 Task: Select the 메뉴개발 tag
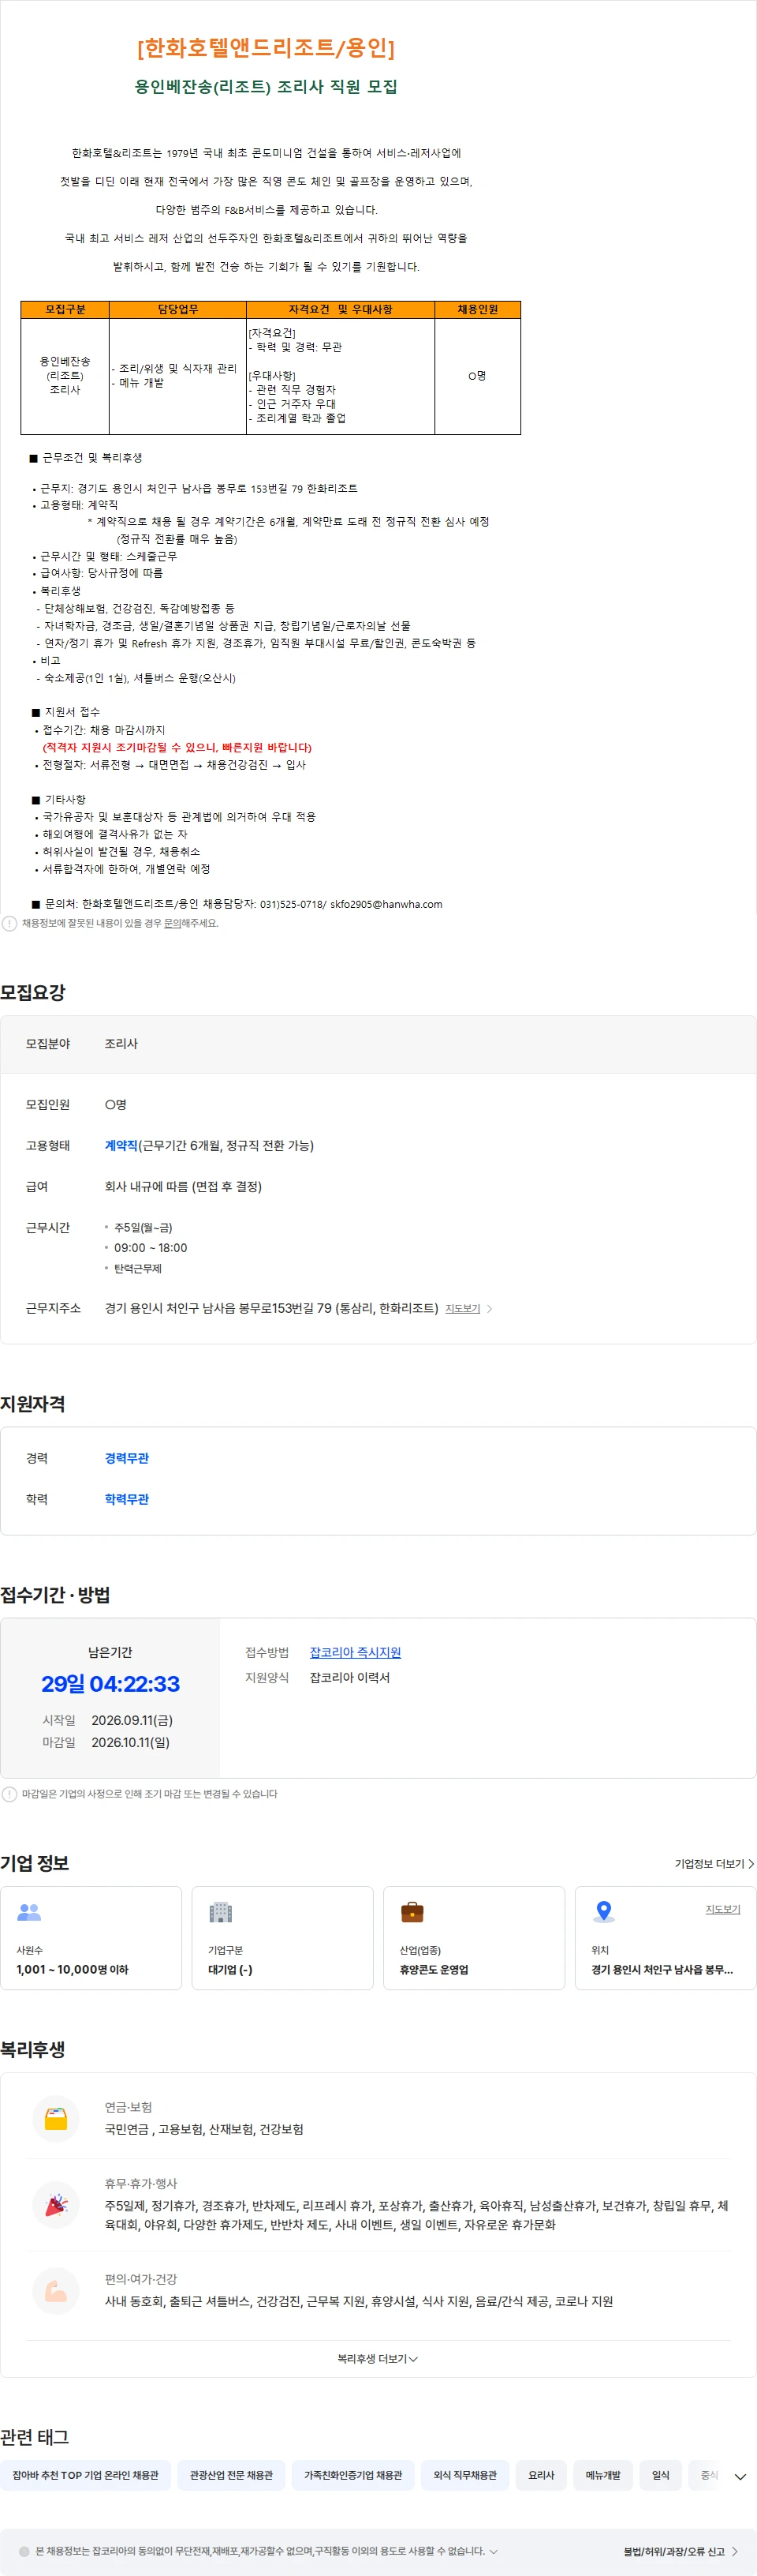(603, 2475)
